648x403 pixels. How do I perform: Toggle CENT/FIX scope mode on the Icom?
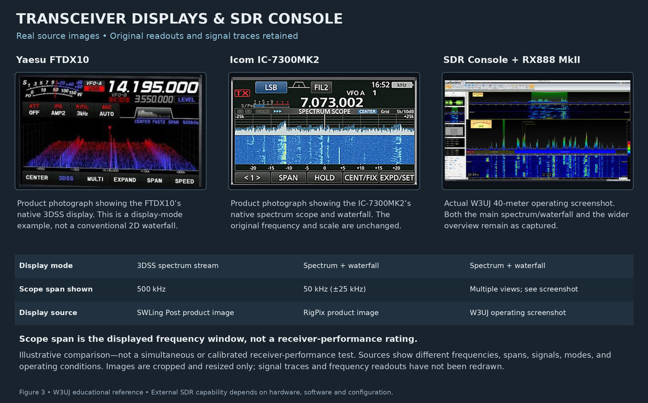tap(361, 177)
